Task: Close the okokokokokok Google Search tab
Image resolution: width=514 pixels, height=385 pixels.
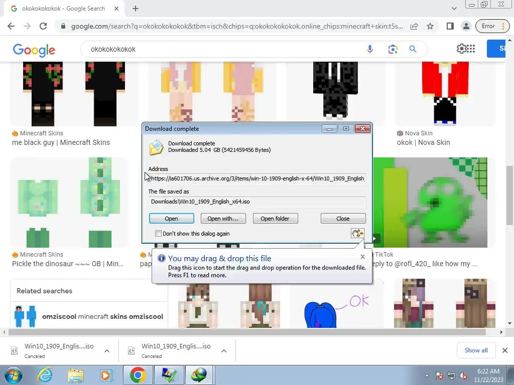Action: pyautogui.click(x=116, y=9)
